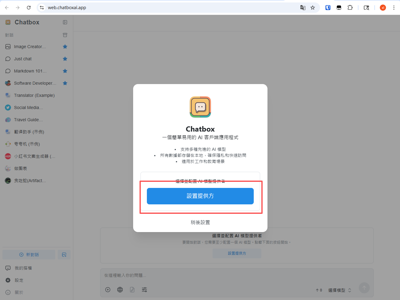Unstar the Just chat conversation

pyautogui.click(x=65, y=59)
